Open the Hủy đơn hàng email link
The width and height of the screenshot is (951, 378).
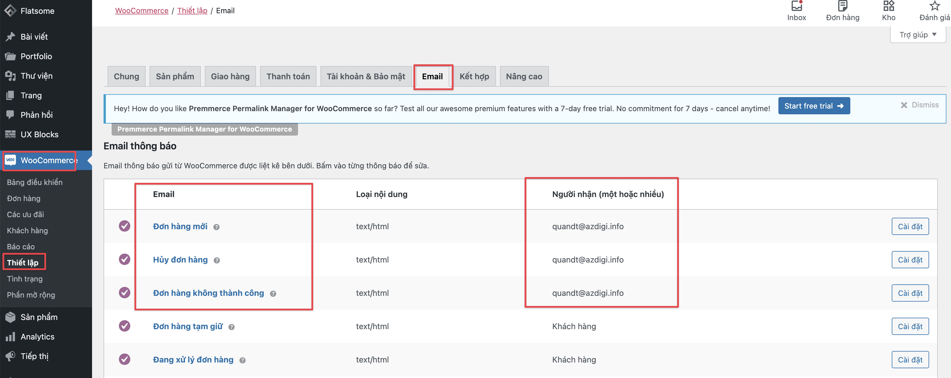pyautogui.click(x=180, y=260)
